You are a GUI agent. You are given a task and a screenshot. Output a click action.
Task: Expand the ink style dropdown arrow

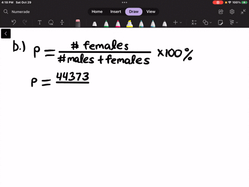tap(237, 22)
